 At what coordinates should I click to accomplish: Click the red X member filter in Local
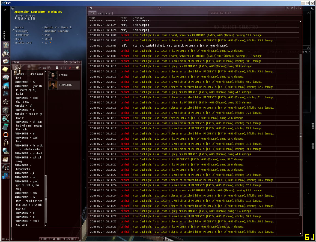click(70, 68)
